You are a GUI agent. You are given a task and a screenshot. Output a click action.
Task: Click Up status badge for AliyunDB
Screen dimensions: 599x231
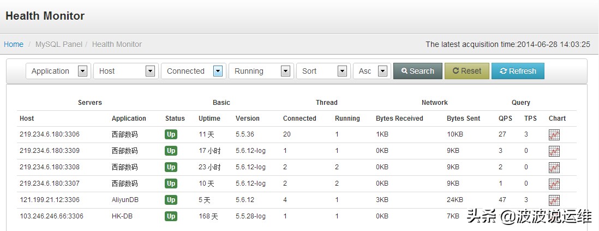pyautogui.click(x=171, y=200)
